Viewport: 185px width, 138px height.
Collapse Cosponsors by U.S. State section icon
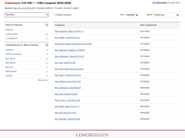(x=47, y=45)
